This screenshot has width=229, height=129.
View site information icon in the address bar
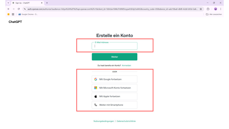click(25, 9)
